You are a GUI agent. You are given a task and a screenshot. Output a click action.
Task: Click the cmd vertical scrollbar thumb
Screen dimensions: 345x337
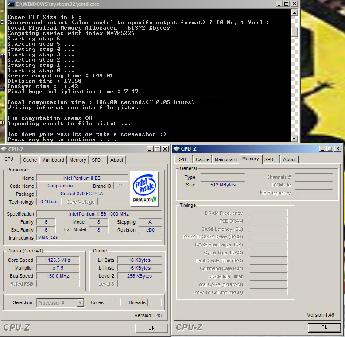(295, 32)
